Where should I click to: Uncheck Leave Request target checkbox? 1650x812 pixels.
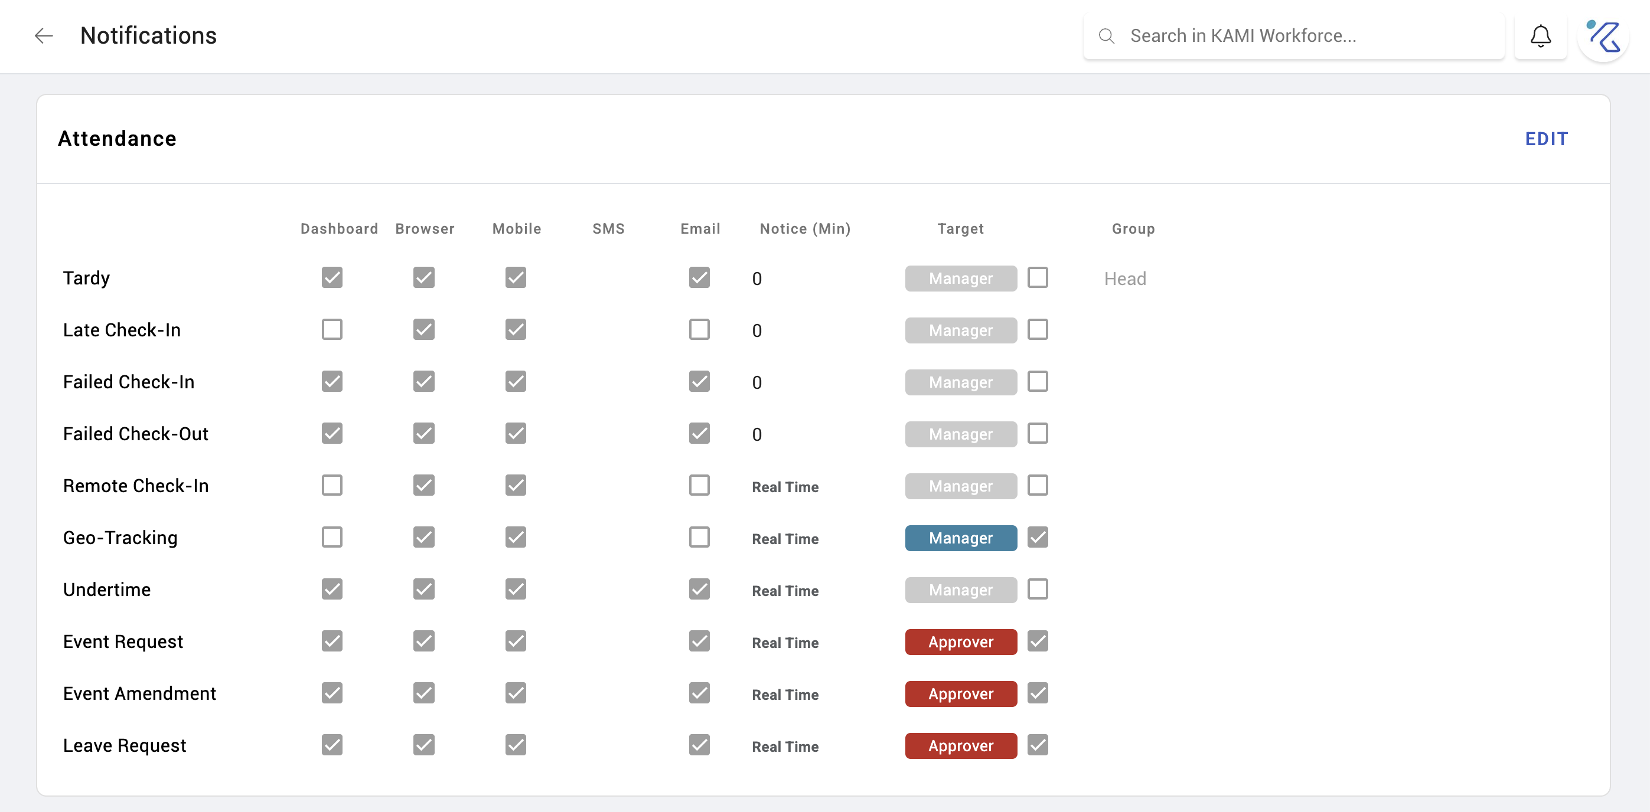(1038, 744)
